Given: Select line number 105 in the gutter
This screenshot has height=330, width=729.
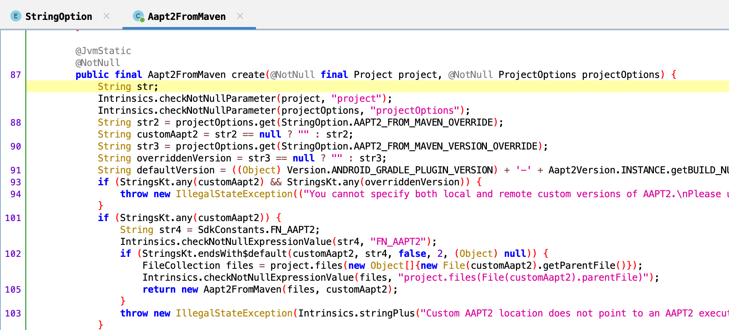Looking at the screenshot, I should tap(13, 289).
